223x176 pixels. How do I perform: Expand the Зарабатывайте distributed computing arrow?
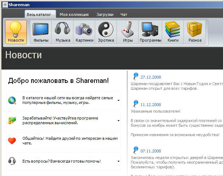(x=118, y=121)
